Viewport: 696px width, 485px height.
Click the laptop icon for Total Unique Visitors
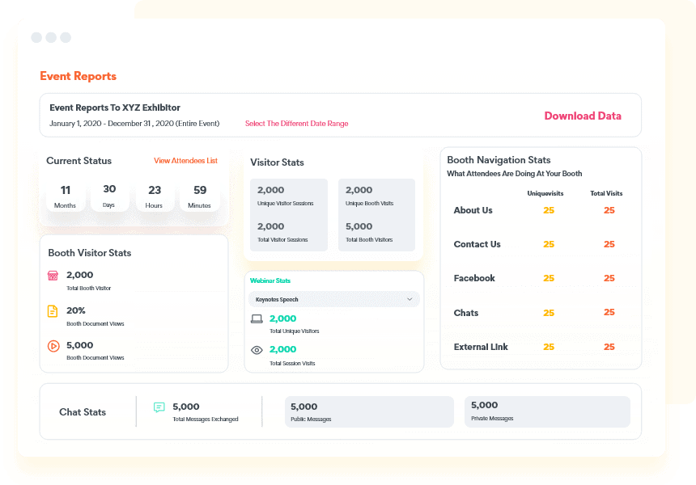pyautogui.click(x=257, y=319)
